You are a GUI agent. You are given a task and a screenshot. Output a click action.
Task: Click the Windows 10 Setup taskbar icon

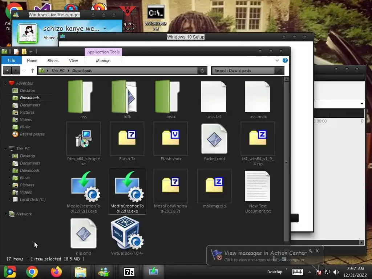154,271
